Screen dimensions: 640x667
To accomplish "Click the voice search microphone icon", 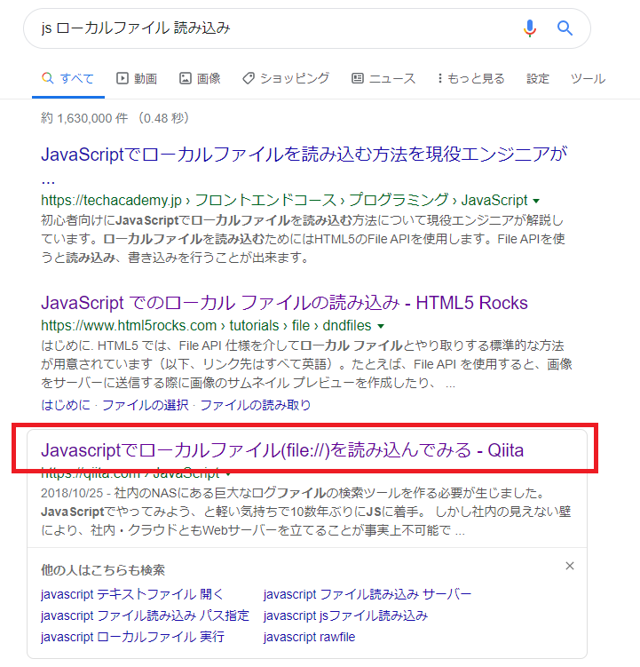I will (x=529, y=28).
